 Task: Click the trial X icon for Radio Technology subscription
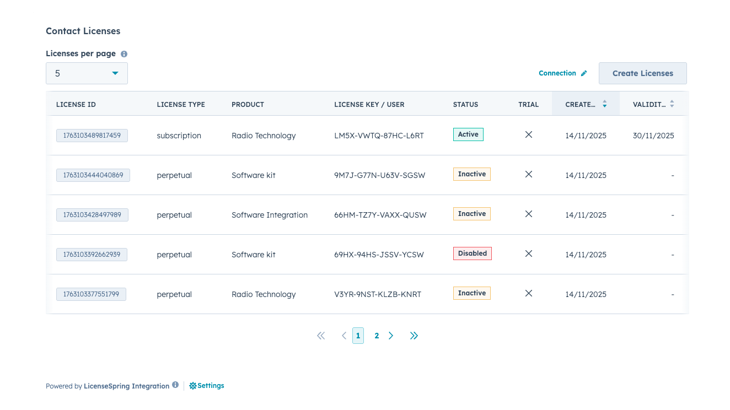[x=528, y=134]
